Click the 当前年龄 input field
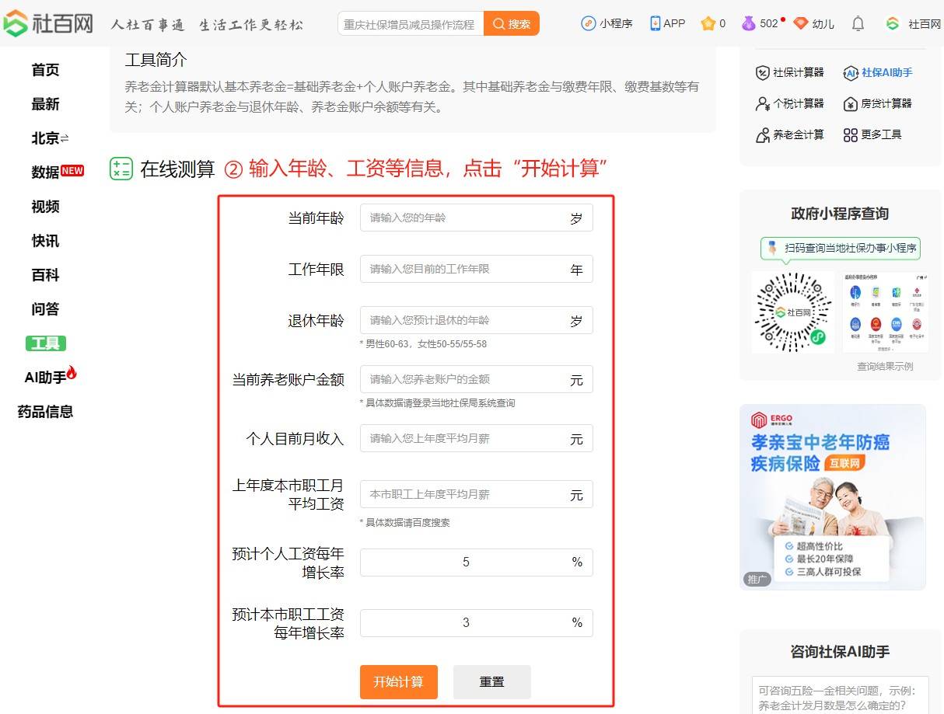Screen dimensions: 944x714 [463, 218]
